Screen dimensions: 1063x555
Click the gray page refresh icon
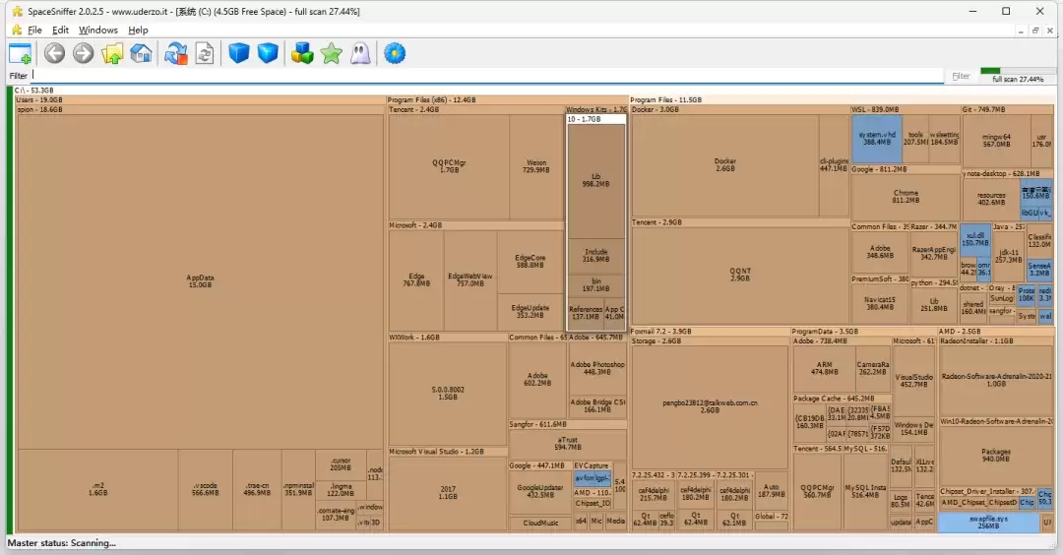pyautogui.click(x=204, y=53)
